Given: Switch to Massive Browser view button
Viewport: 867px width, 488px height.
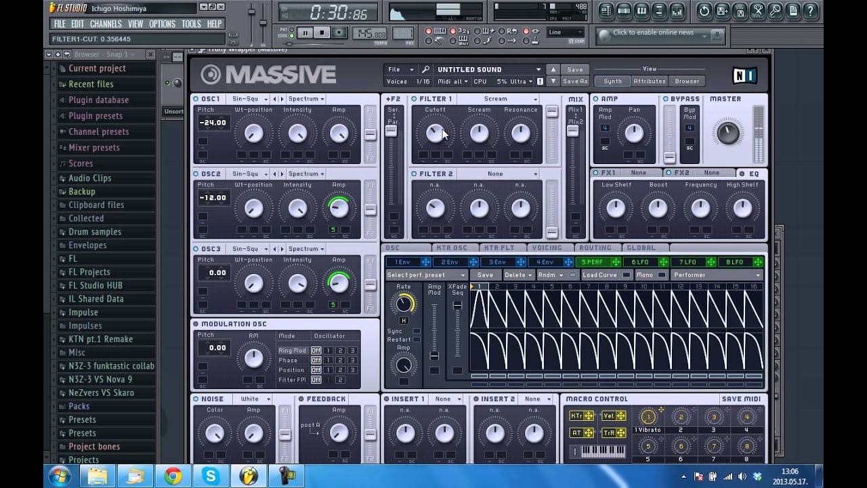Looking at the screenshot, I should 687,81.
